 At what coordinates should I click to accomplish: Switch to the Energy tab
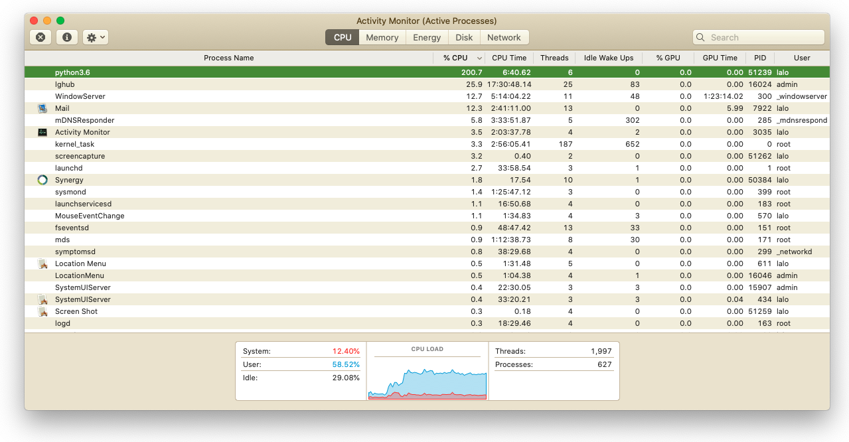pyautogui.click(x=427, y=38)
